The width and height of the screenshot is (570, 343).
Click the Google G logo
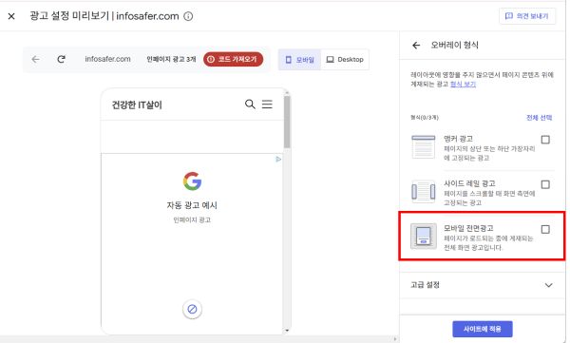click(192, 181)
